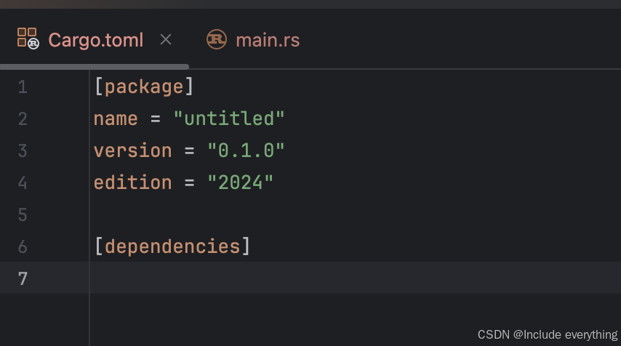
Task: Click line number 7 in the gutter
Action: (23, 278)
